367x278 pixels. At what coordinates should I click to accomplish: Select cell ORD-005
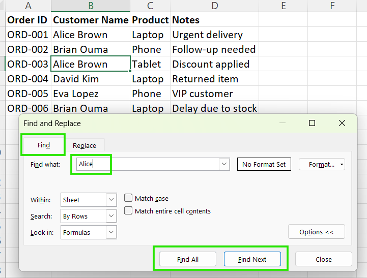(29, 94)
